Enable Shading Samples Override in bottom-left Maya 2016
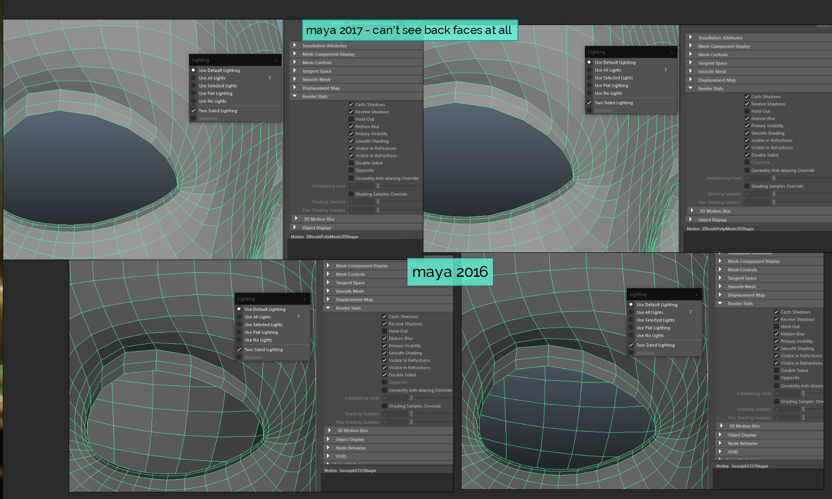 [x=385, y=406]
